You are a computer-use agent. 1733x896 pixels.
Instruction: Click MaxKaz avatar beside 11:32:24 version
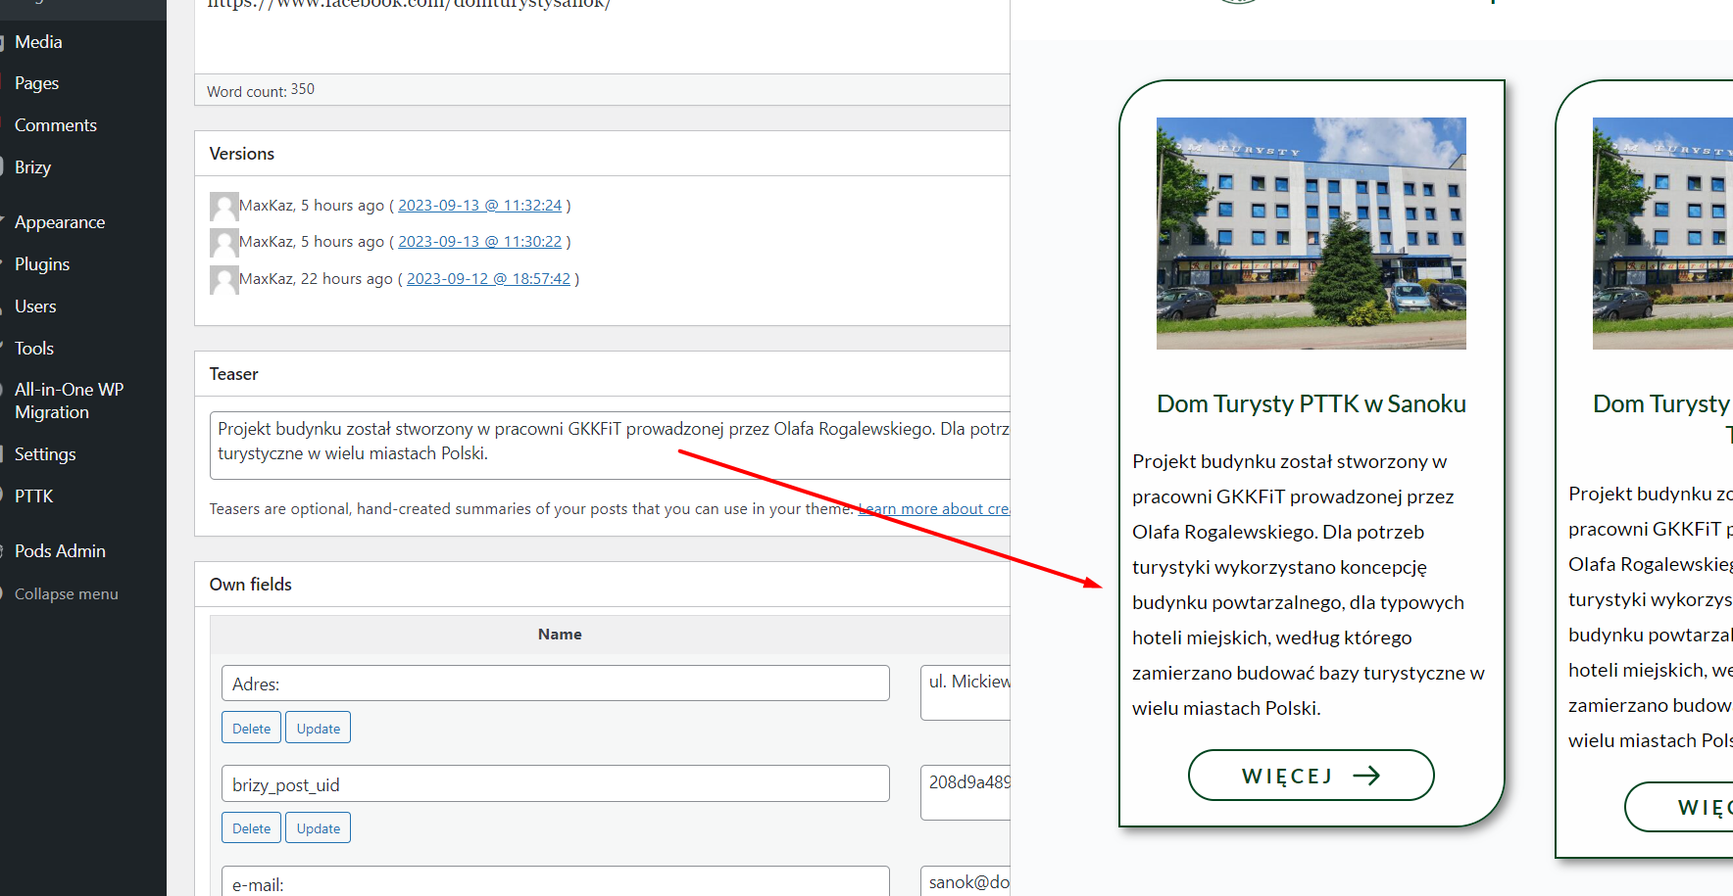(224, 206)
